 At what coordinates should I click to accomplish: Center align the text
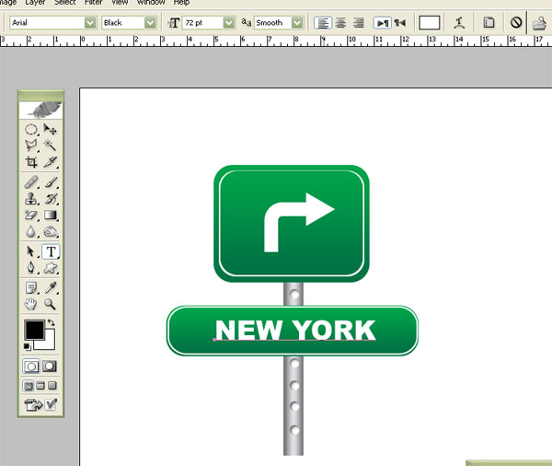pyautogui.click(x=340, y=23)
